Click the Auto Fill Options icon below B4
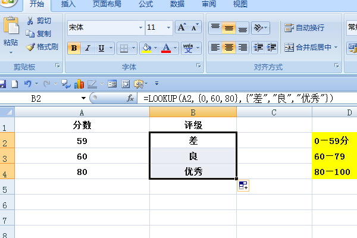Screen dimensions: 357x238 (243, 186)
